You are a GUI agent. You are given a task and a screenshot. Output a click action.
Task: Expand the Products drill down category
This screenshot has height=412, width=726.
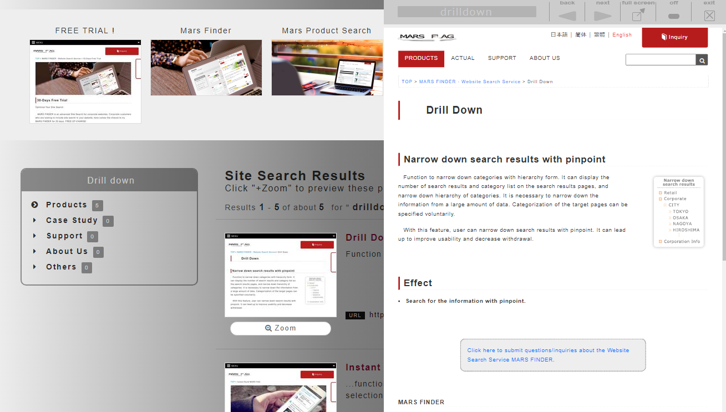click(x=66, y=205)
